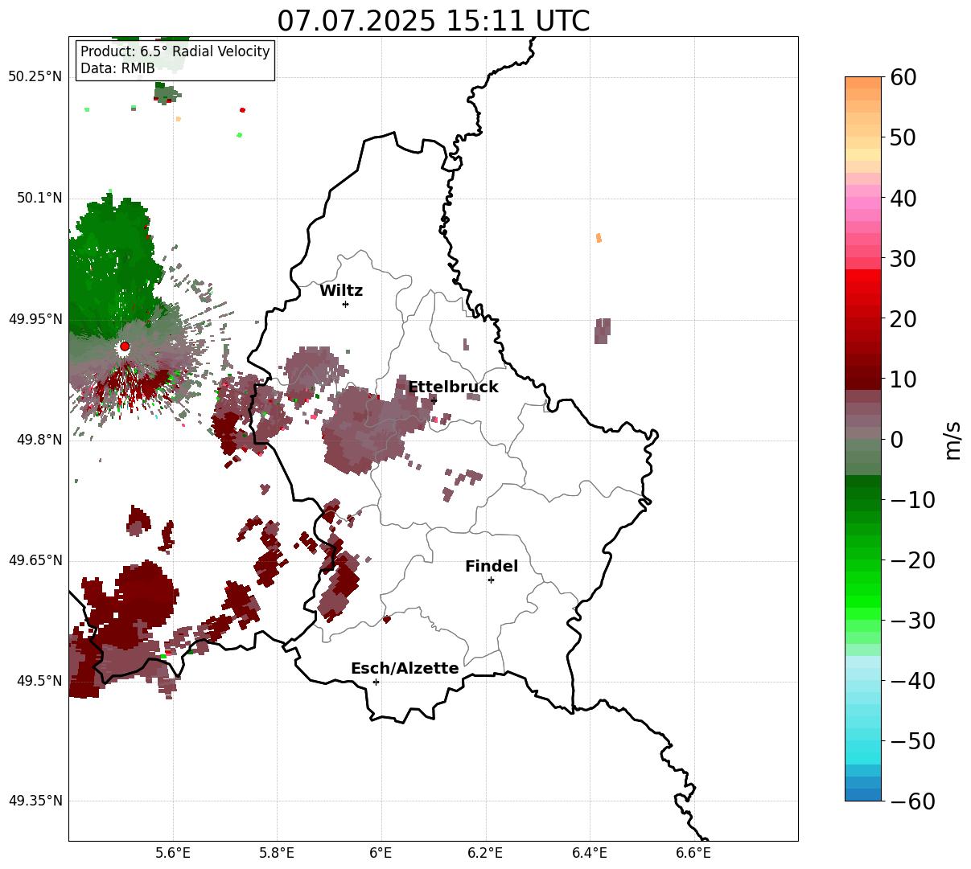Click the 49.5°N latitude label
The width and height of the screenshot is (971, 869).
(39, 681)
